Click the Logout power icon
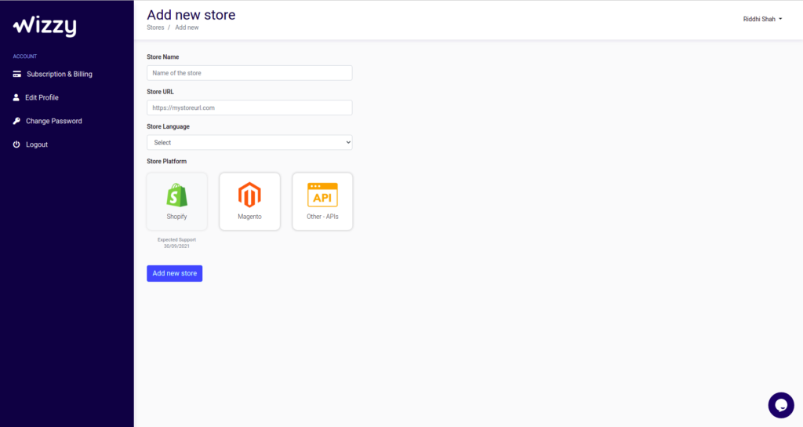This screenshot has width=803, height=427. point(16,144)
